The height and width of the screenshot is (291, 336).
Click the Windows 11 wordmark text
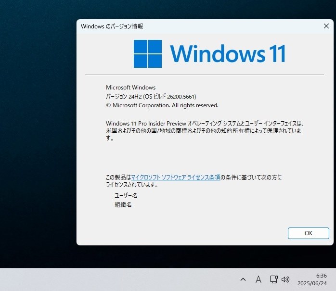[x=228, y=54]
